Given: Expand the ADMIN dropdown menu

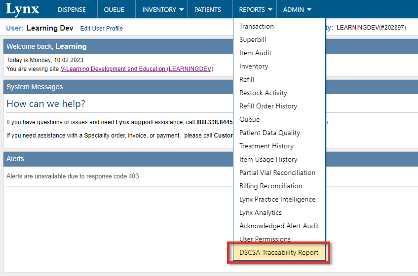Looking at the screenshot, I should click(x=297, y=10).
